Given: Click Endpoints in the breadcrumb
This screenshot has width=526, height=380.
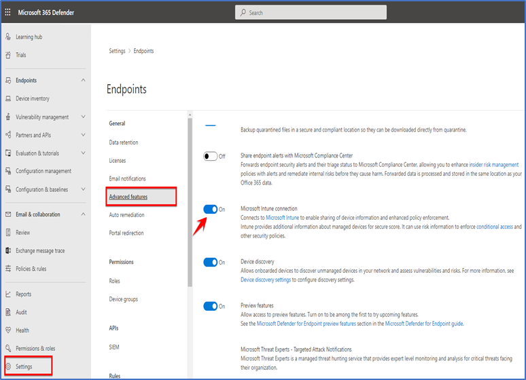Looking at the screenshot, I should click(x=143, y=51).
